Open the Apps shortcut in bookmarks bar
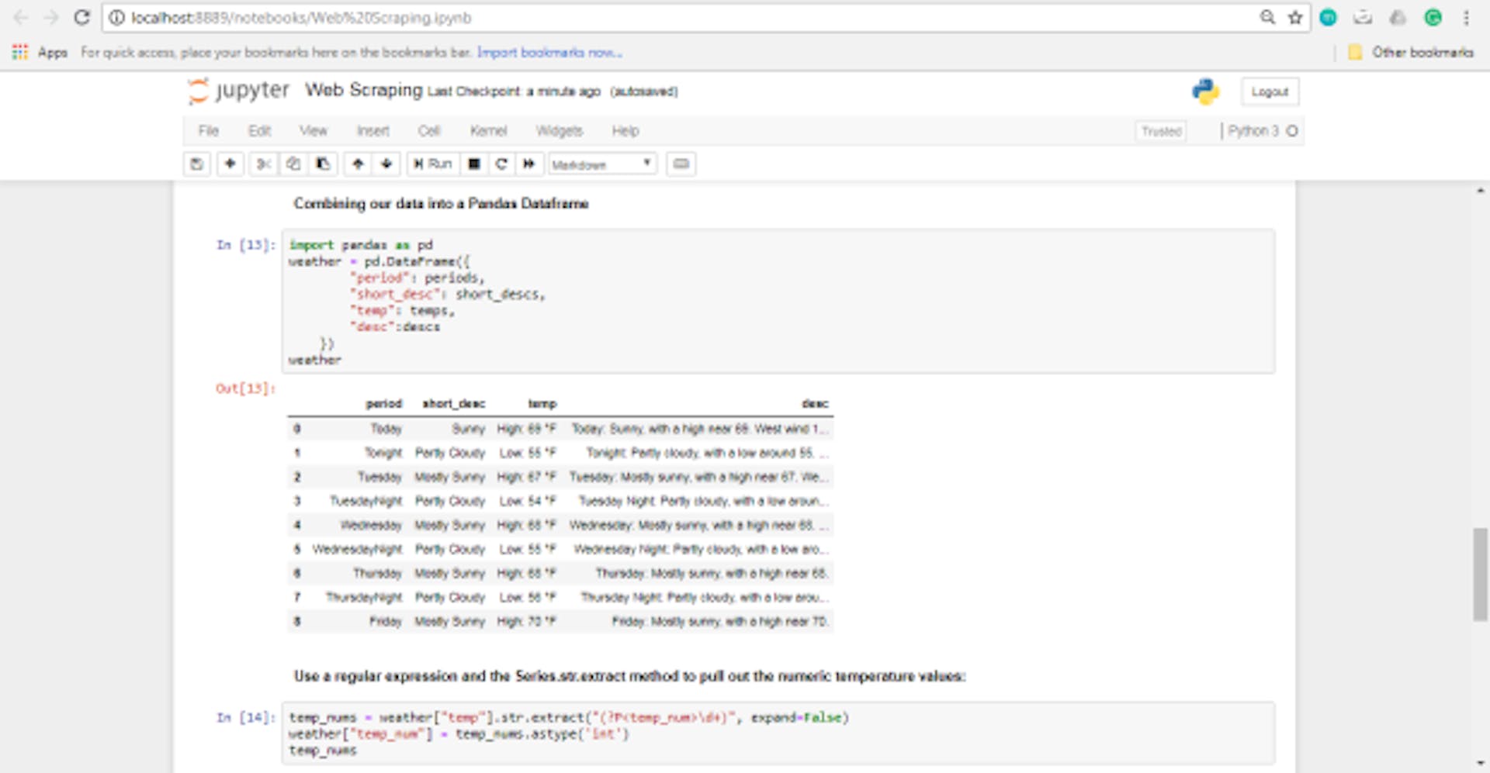The image size is (1490, 773). pos(40,52)
